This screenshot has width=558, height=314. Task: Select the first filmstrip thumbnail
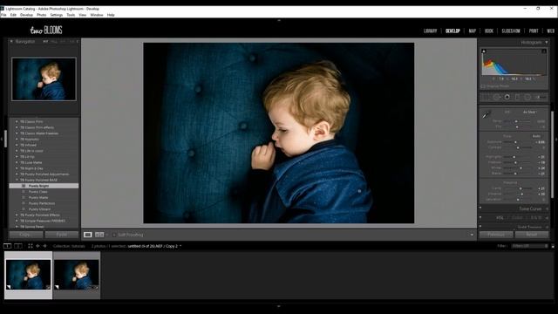coord(29,275)
